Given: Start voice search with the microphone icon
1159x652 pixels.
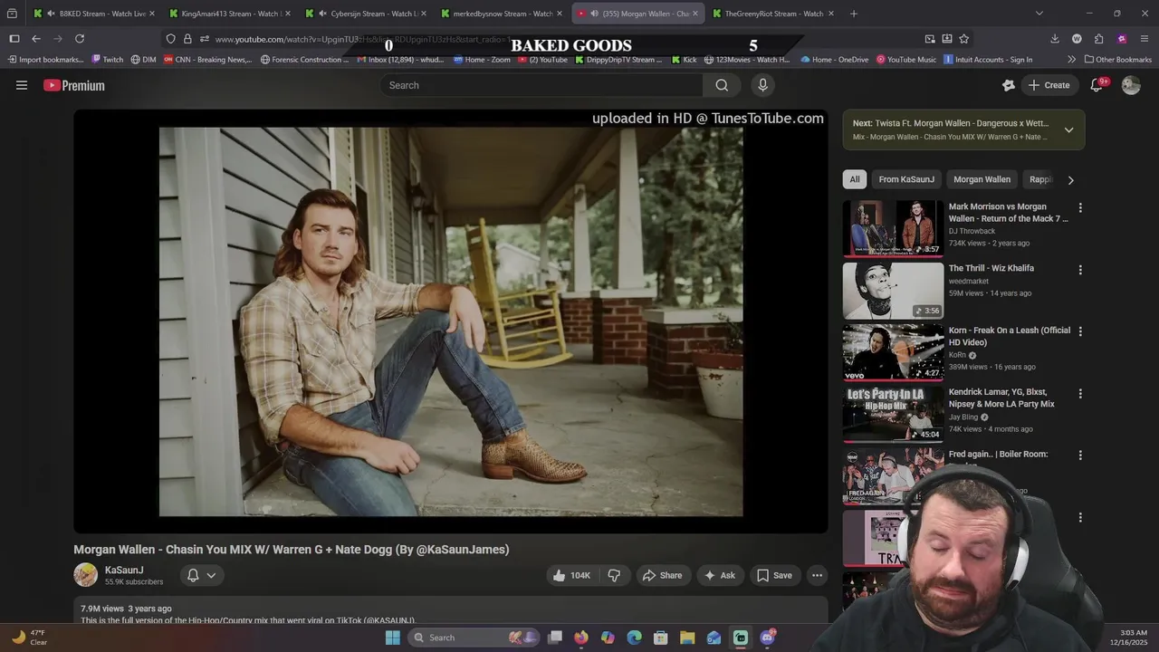Looking at the screenshot, I should coord(762,85).
